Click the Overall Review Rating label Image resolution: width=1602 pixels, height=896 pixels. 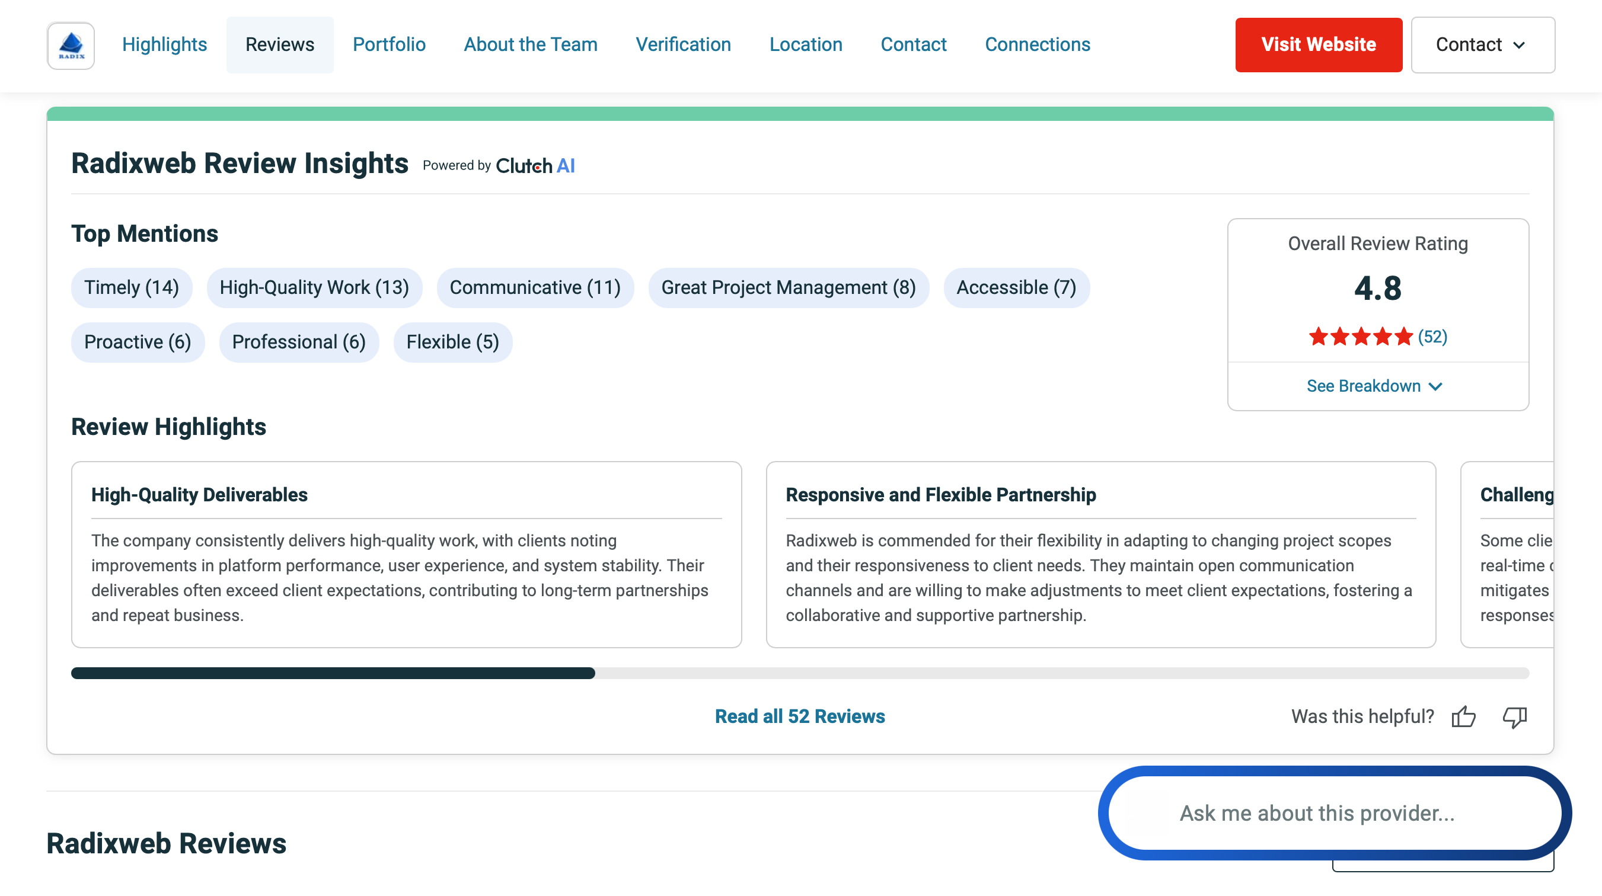(x=1377, y=244)
